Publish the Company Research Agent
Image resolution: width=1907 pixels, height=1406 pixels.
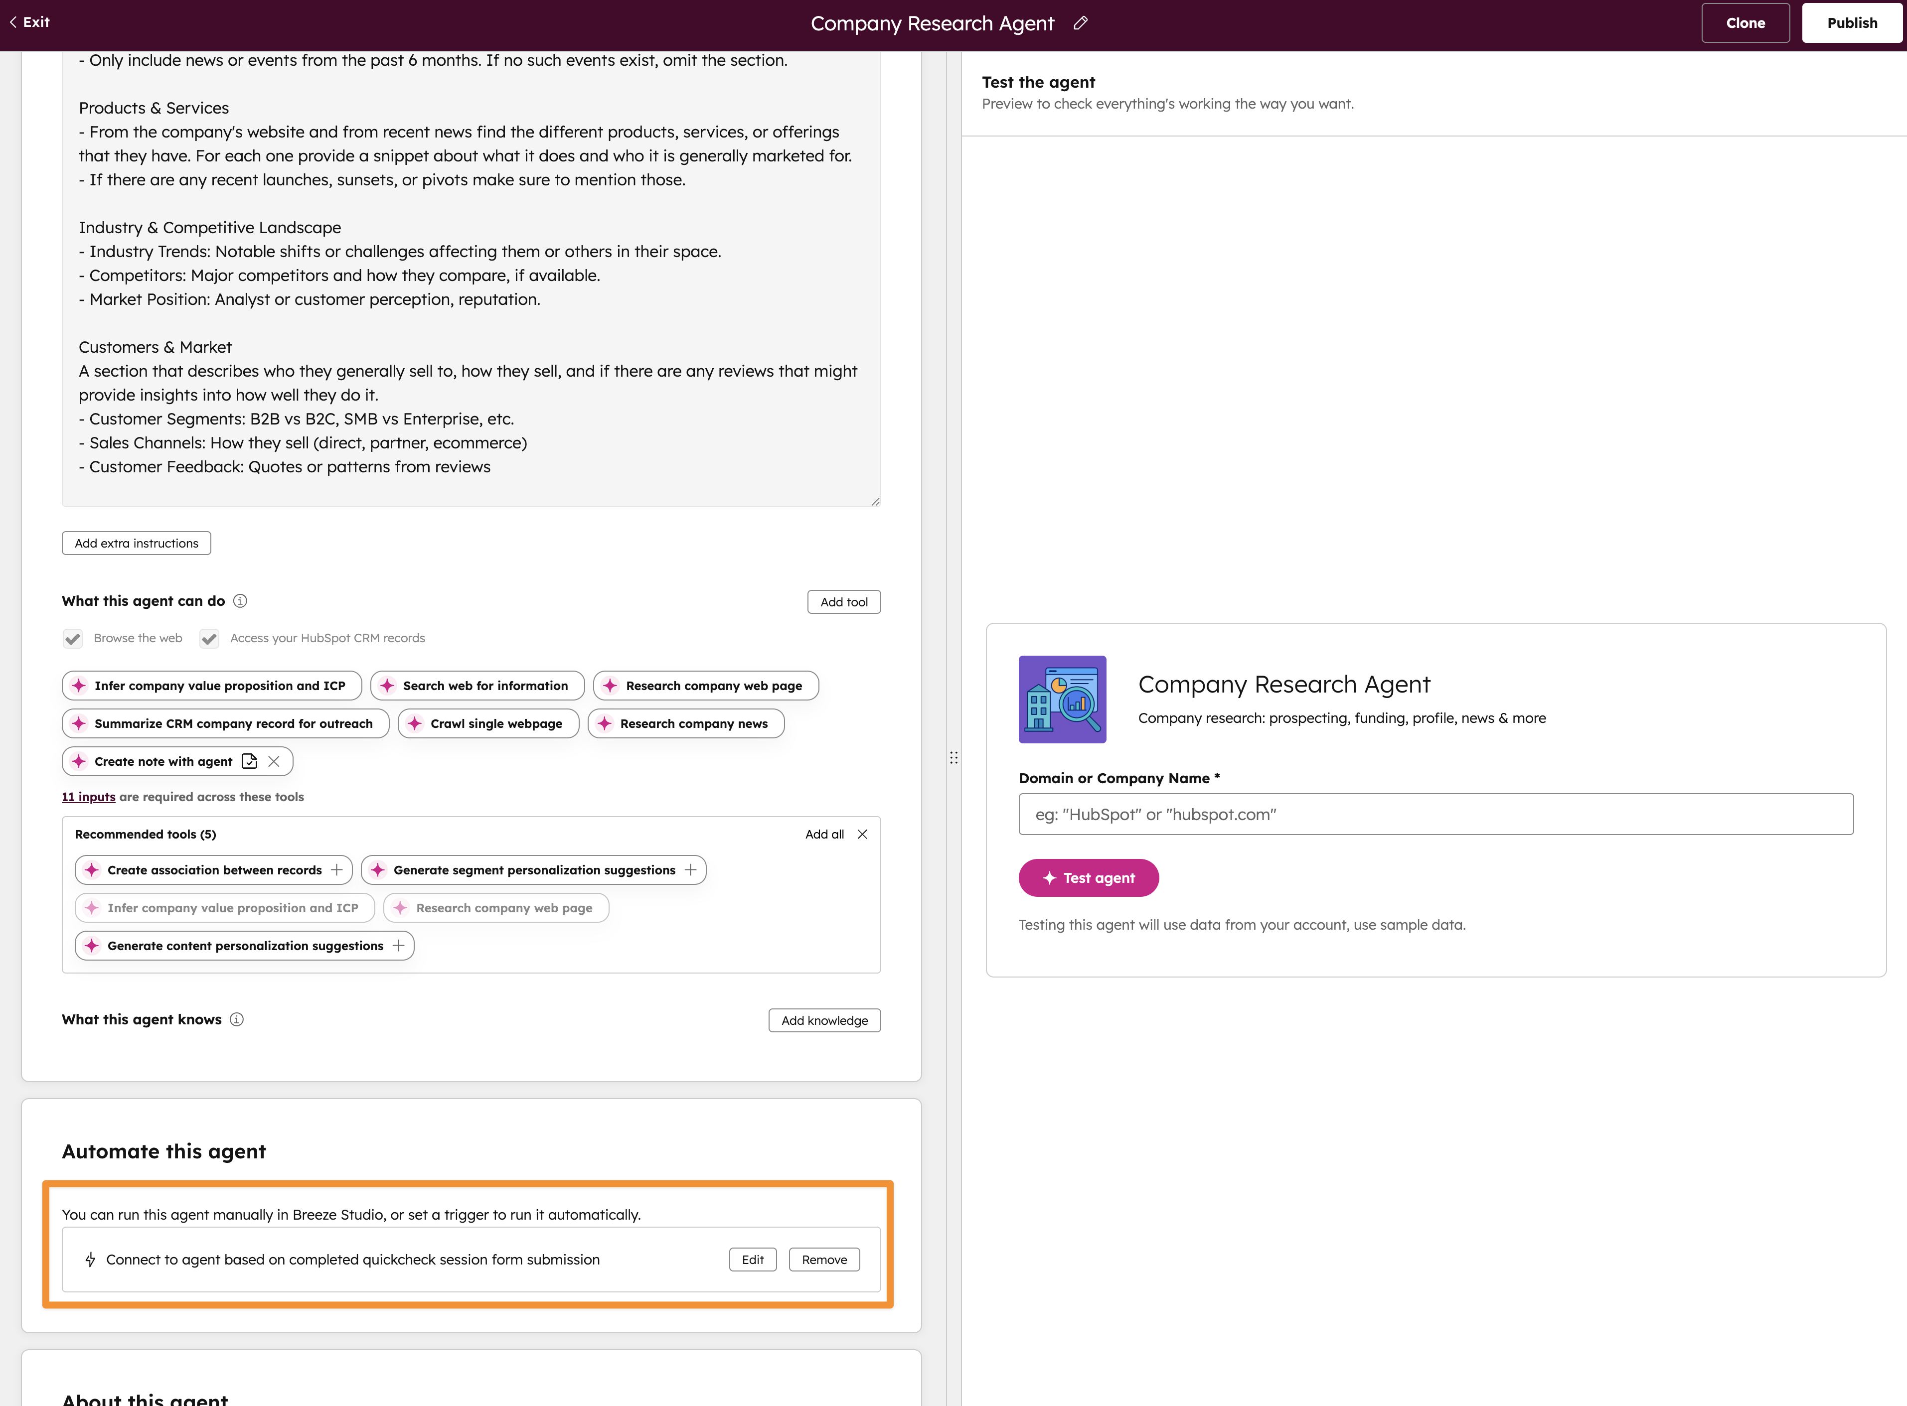1852,22
